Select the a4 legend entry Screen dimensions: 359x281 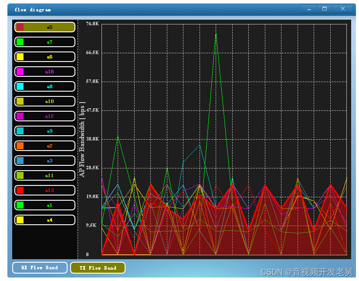point(45,220)
